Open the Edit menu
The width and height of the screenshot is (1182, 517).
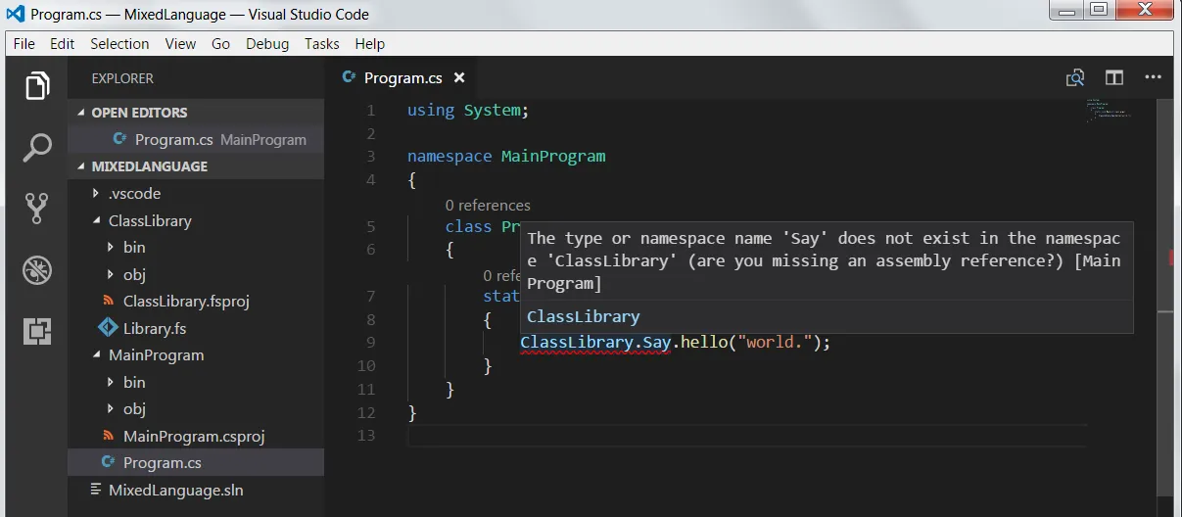(63, 44)
